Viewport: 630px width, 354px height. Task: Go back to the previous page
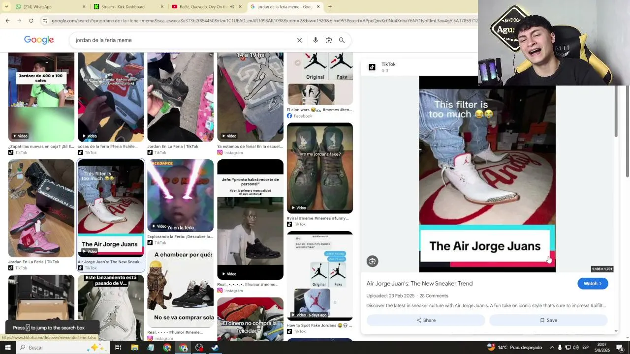[7, 21]
